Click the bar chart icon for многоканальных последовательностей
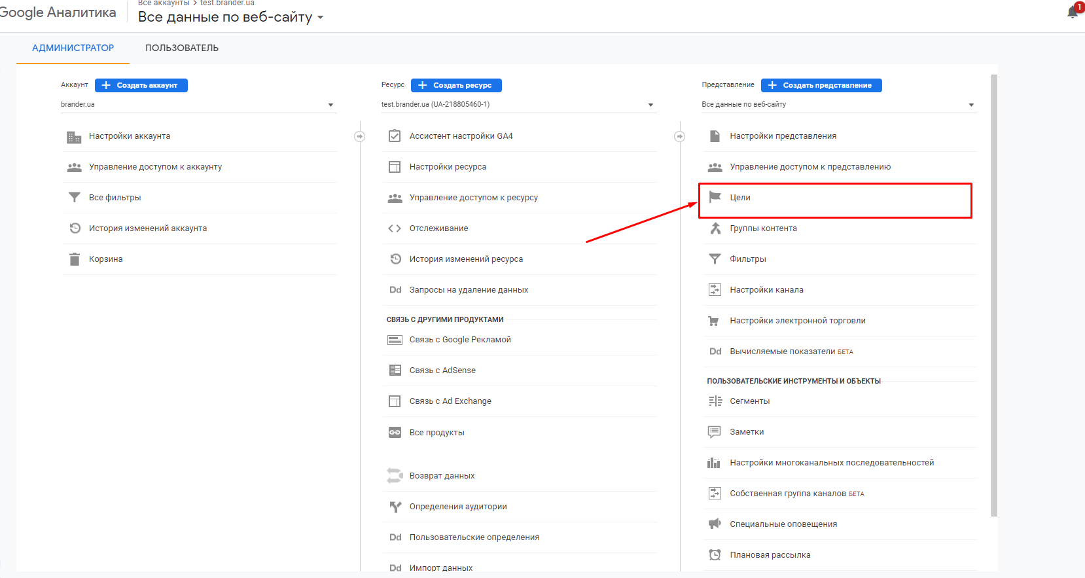This screenshot has height=578, width=1085. [x=714, y=463]
